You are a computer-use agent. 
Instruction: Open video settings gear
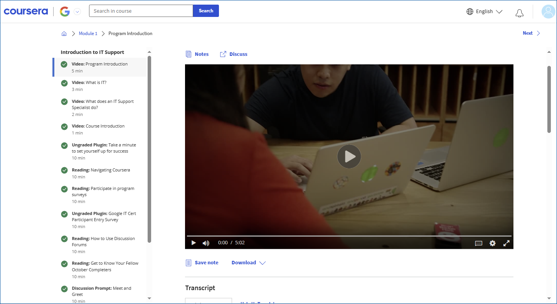492,243
